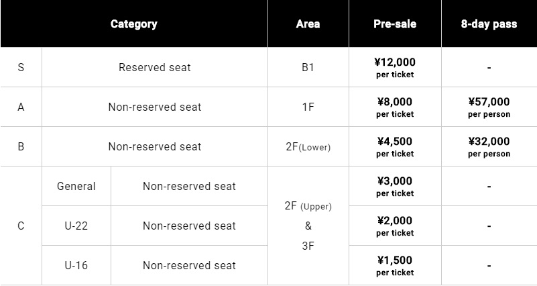Image resolution: width=537 pixels, height=286 pixels.
Task: Click the ¥32,000 per person pass price
Action: pos(489,146)
